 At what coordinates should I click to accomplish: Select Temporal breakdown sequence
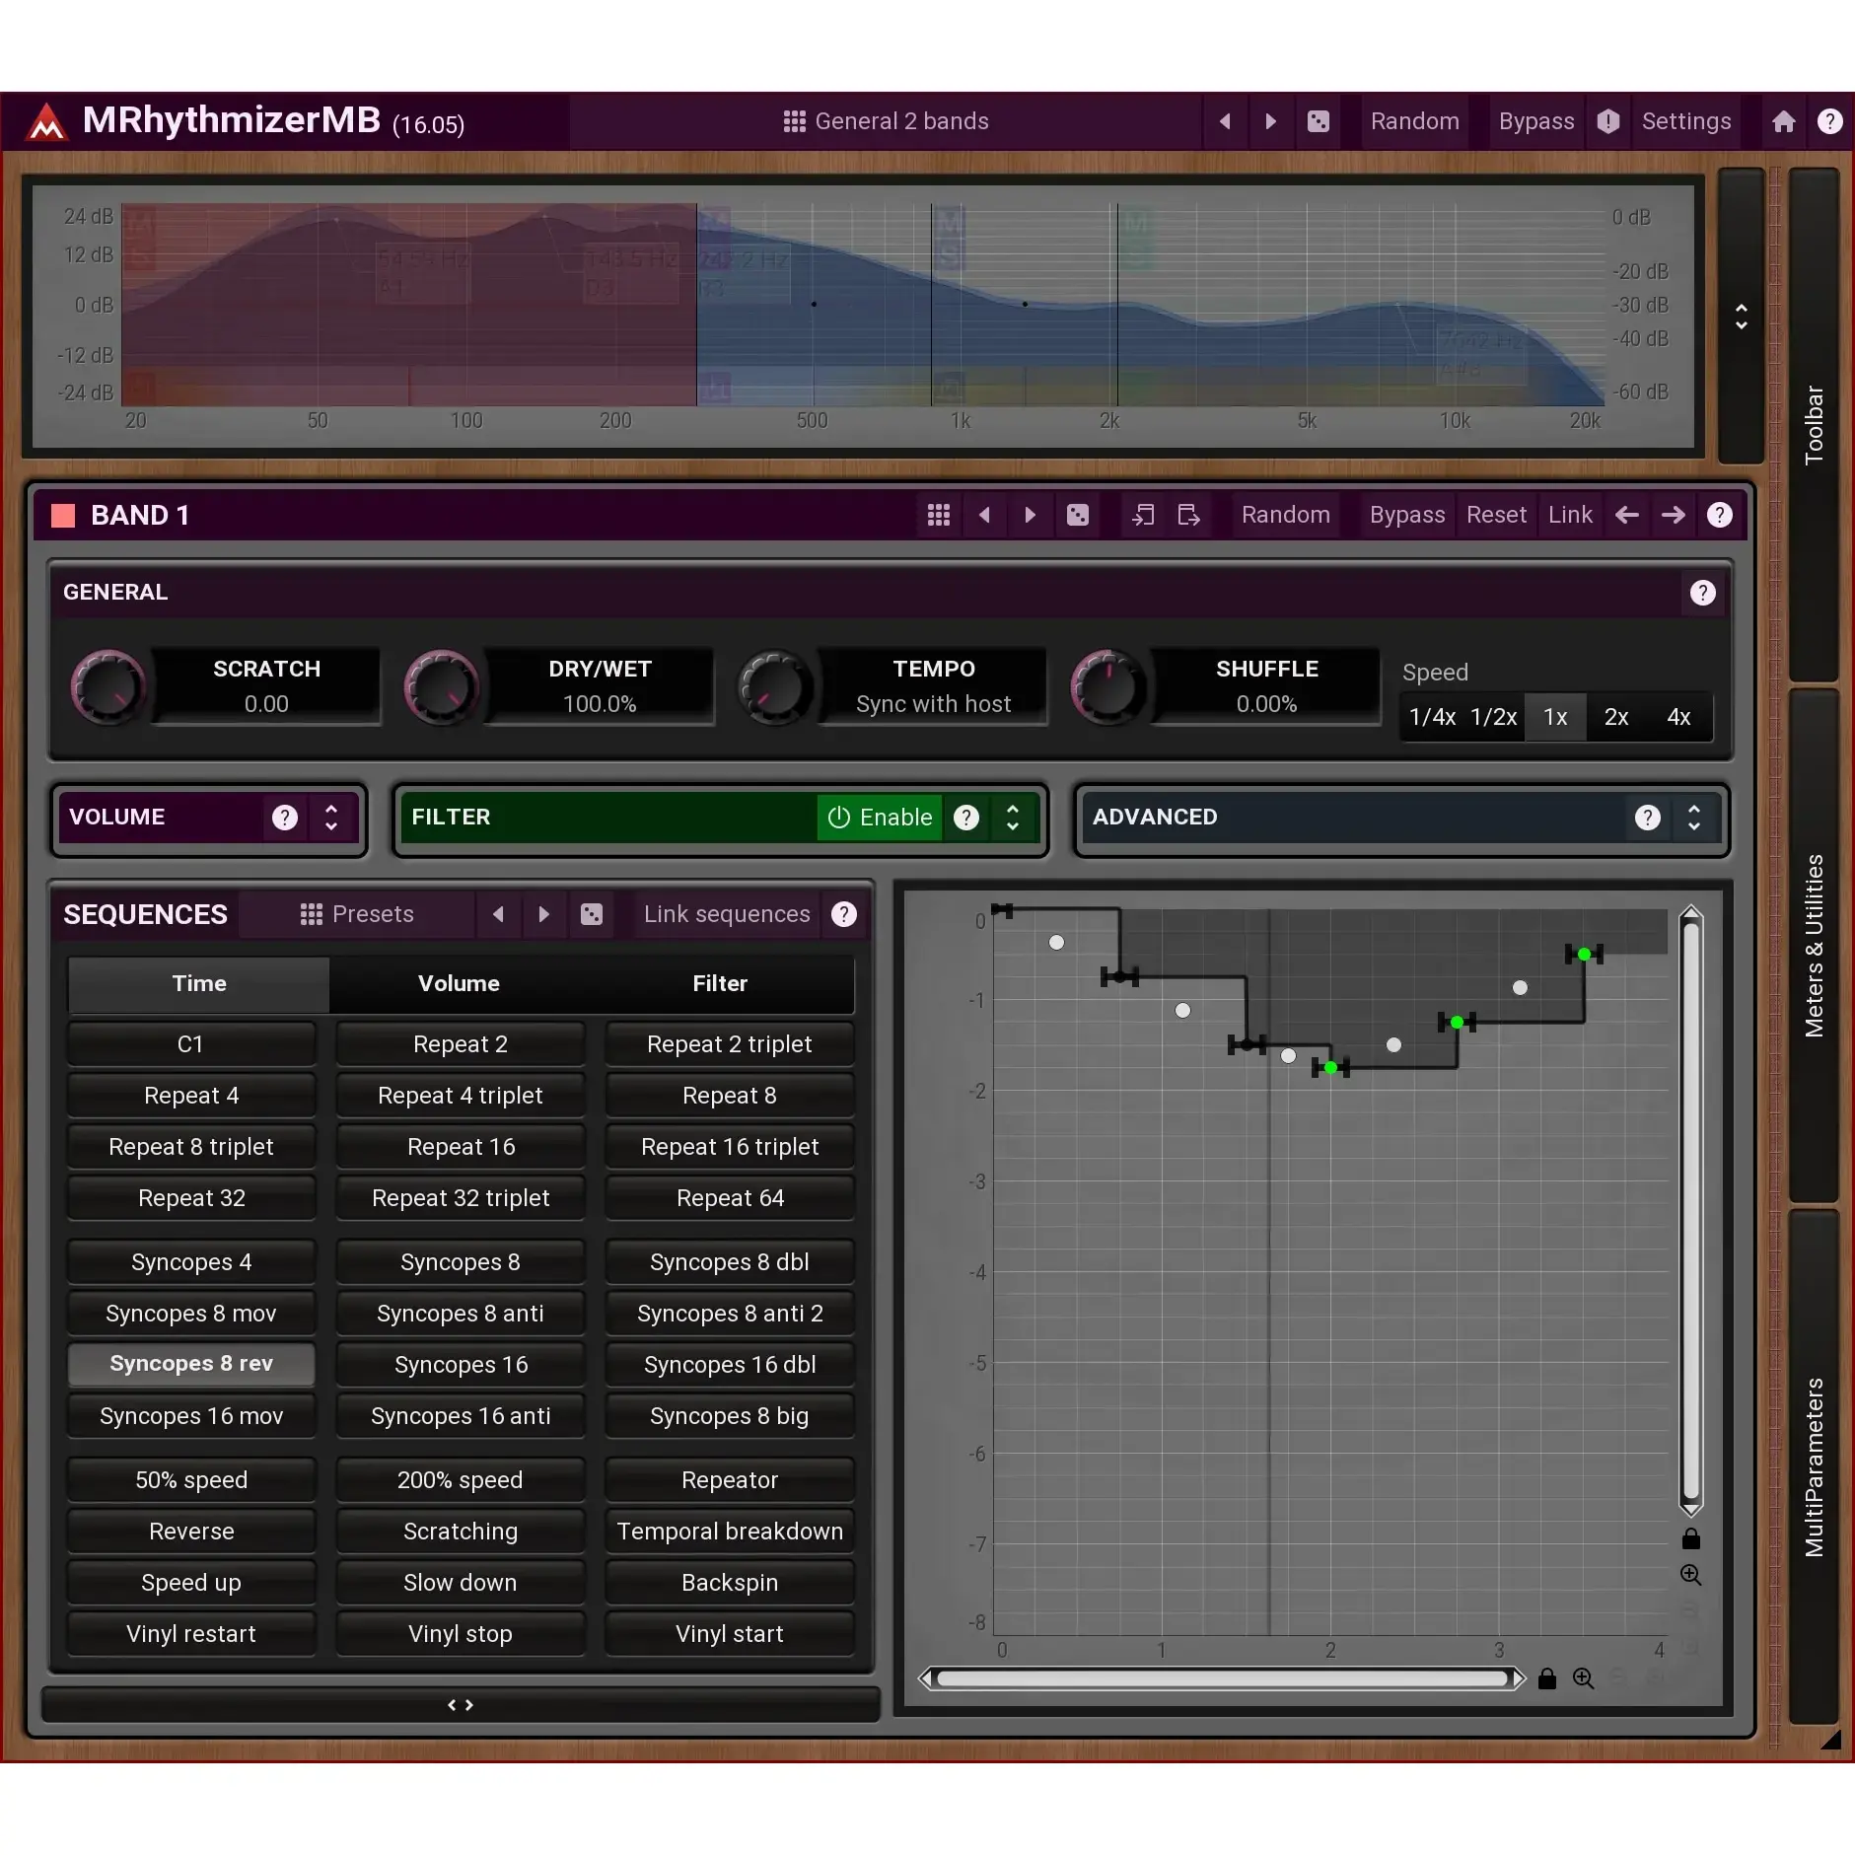[730, 1532]
